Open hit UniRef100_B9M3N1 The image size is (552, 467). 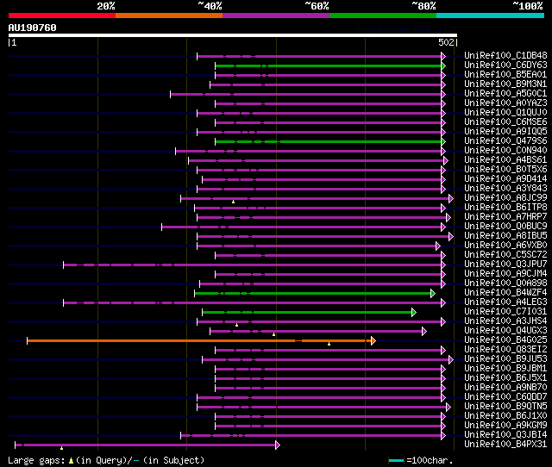(505, 84)
